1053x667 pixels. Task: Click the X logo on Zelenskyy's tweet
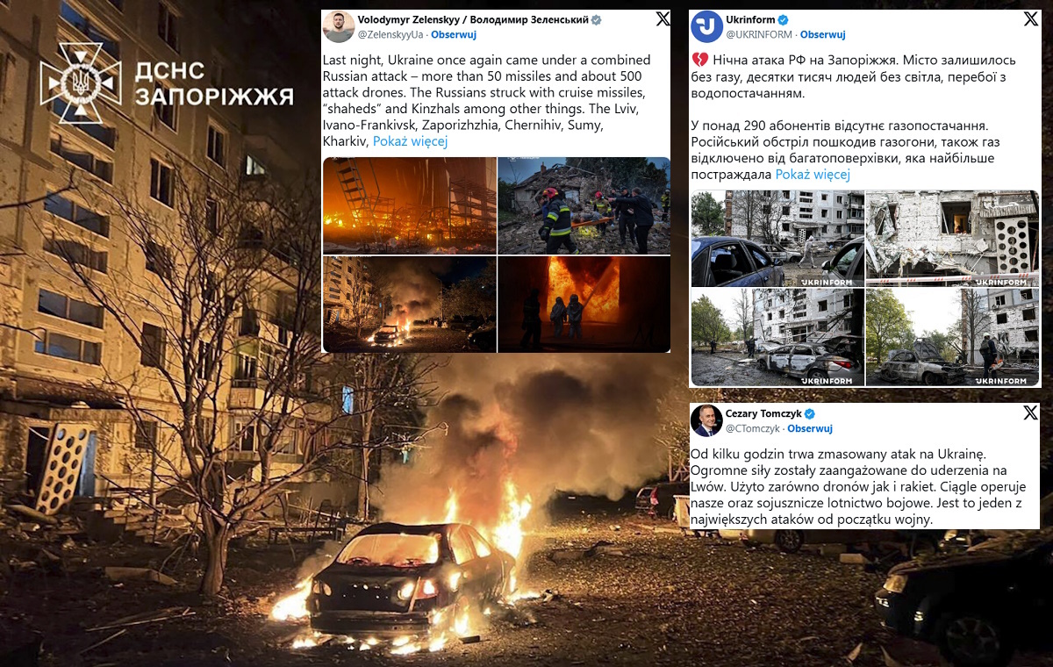pyautogui.click(x=662, y=19)
